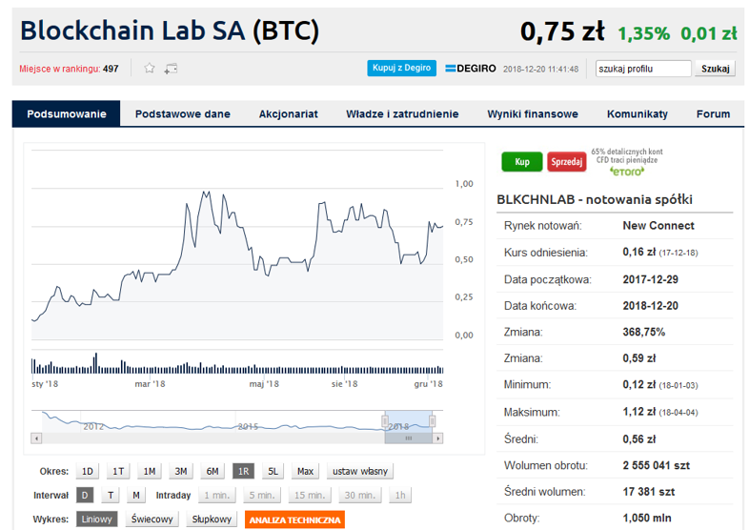
Task: Click the right range handle in navigator
Action: tap(432, 421)
